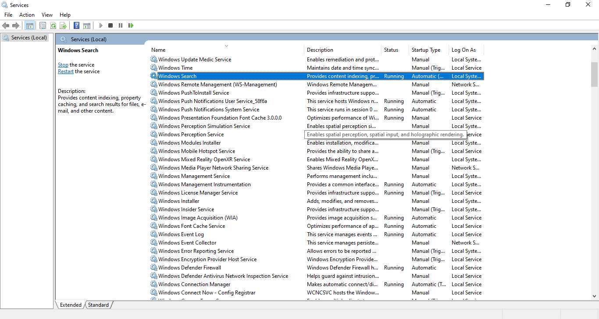Sort by the Status column header
This screenshot has height=319, width=599.
pos(395,50)
